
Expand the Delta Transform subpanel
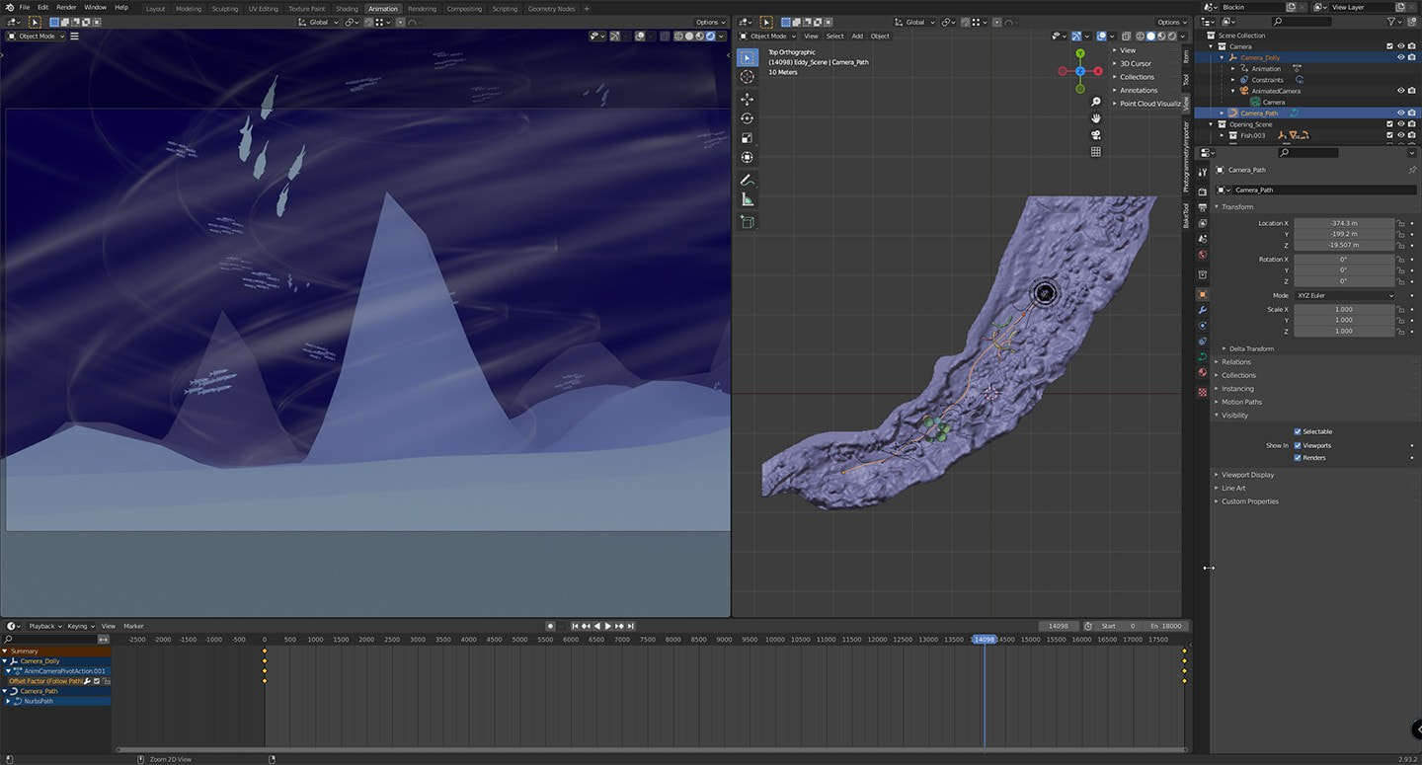click(x=1251, y=348)
